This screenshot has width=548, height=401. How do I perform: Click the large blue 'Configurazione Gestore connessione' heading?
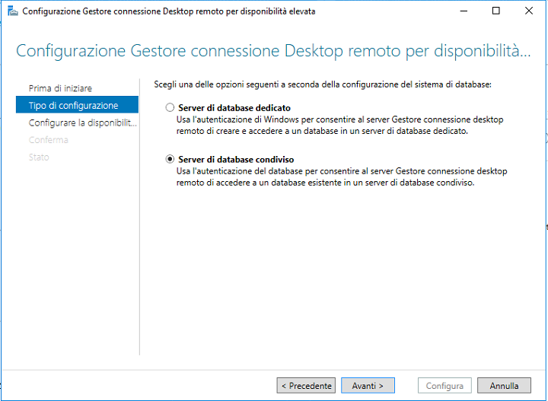272,52
